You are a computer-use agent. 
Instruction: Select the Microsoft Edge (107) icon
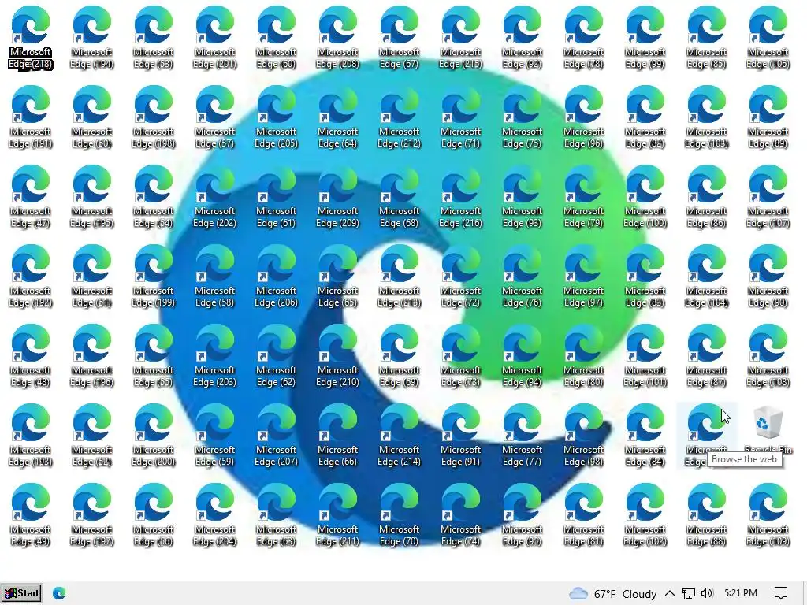(x=768, y=196)
